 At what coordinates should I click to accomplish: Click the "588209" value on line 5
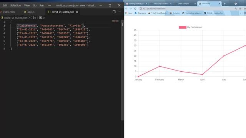63,37
